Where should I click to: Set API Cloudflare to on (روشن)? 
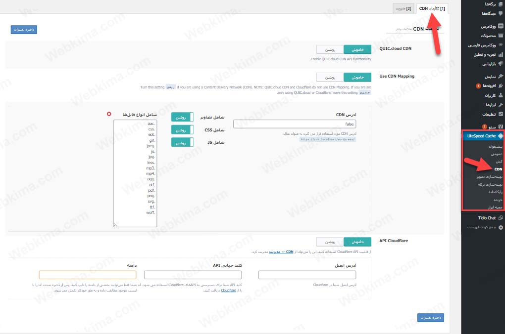pos(330,242)
